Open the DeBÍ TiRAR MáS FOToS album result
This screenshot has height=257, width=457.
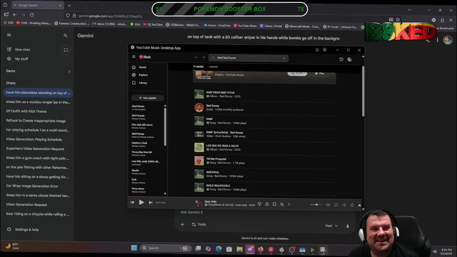coord(264,94)
